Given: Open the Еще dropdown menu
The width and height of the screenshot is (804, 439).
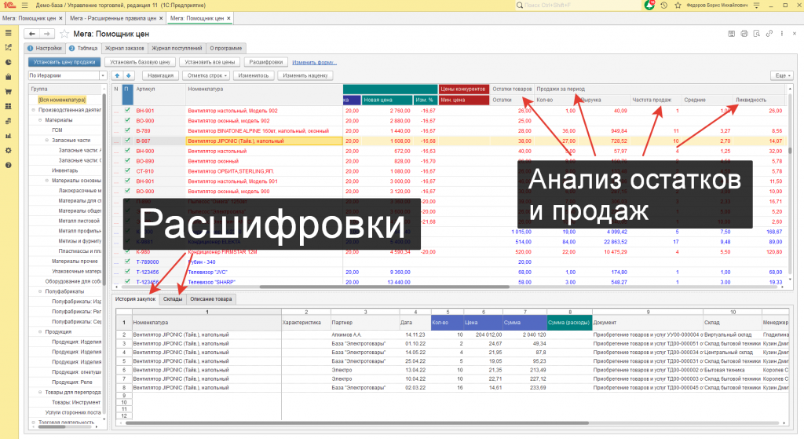Looking at the screenshot, I should tap(782, 75).
